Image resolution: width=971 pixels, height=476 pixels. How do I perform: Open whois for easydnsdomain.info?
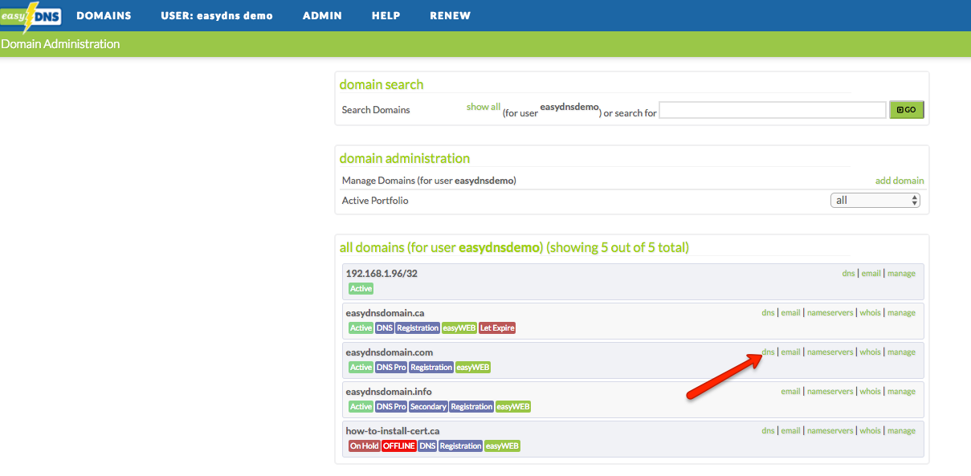[871, 392]
